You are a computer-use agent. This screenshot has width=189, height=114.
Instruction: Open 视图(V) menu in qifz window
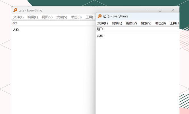pyautogui.click(x=47, y=17)
